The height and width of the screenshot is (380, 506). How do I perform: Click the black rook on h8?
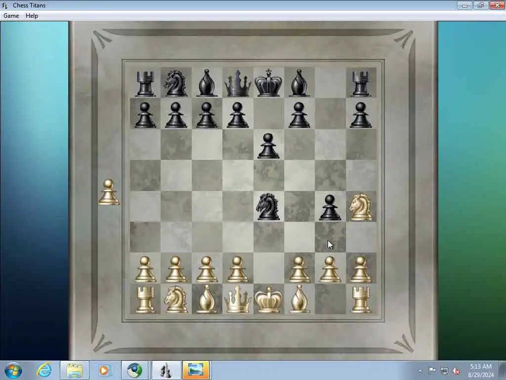point(360,84)
